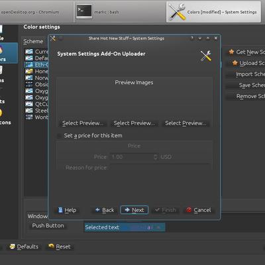Click the Push Button preview widget

(x=48, y=225)
